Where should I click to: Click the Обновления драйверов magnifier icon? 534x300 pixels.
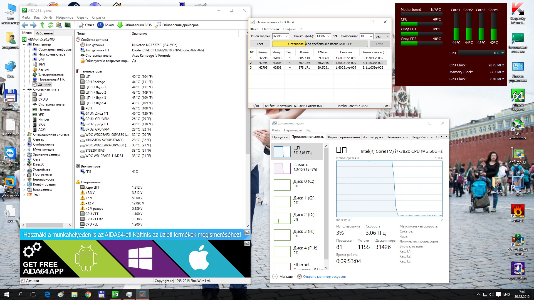coord(158,25)
